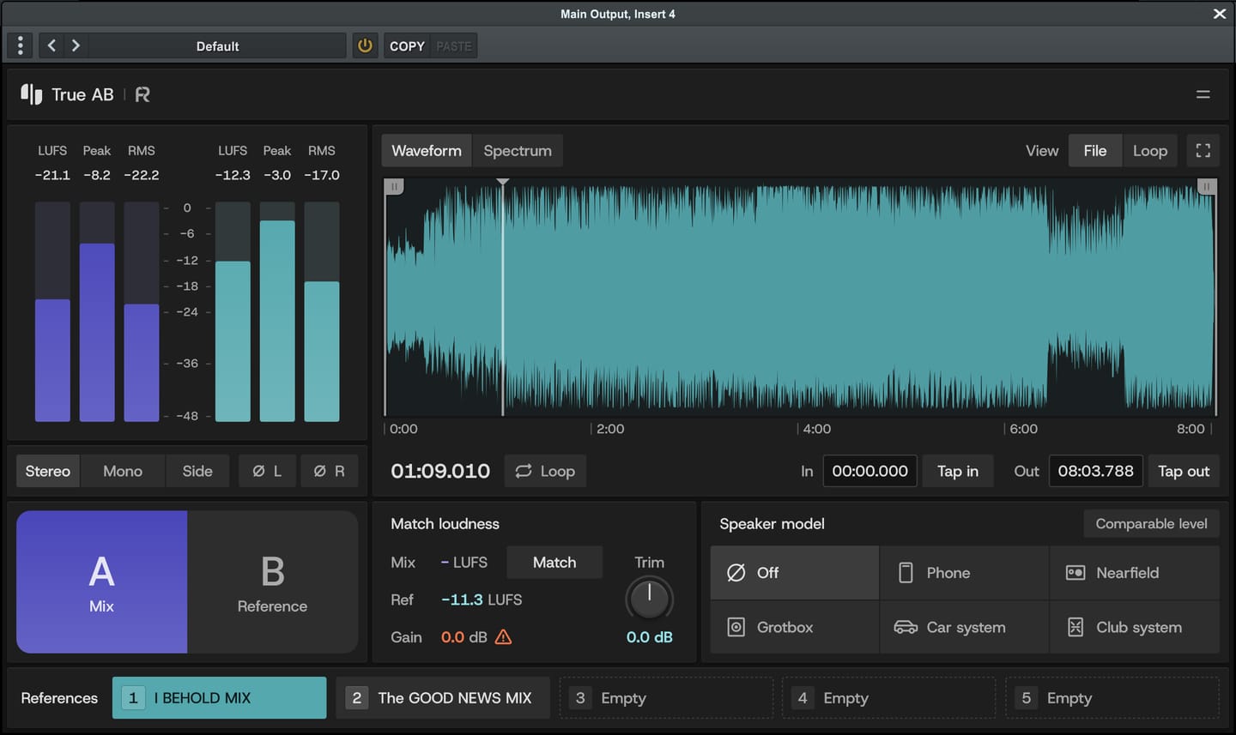This screenshot has height=735, width=1236.
Task: Toggle the Loop playback button
Action: tap(545, 471)
